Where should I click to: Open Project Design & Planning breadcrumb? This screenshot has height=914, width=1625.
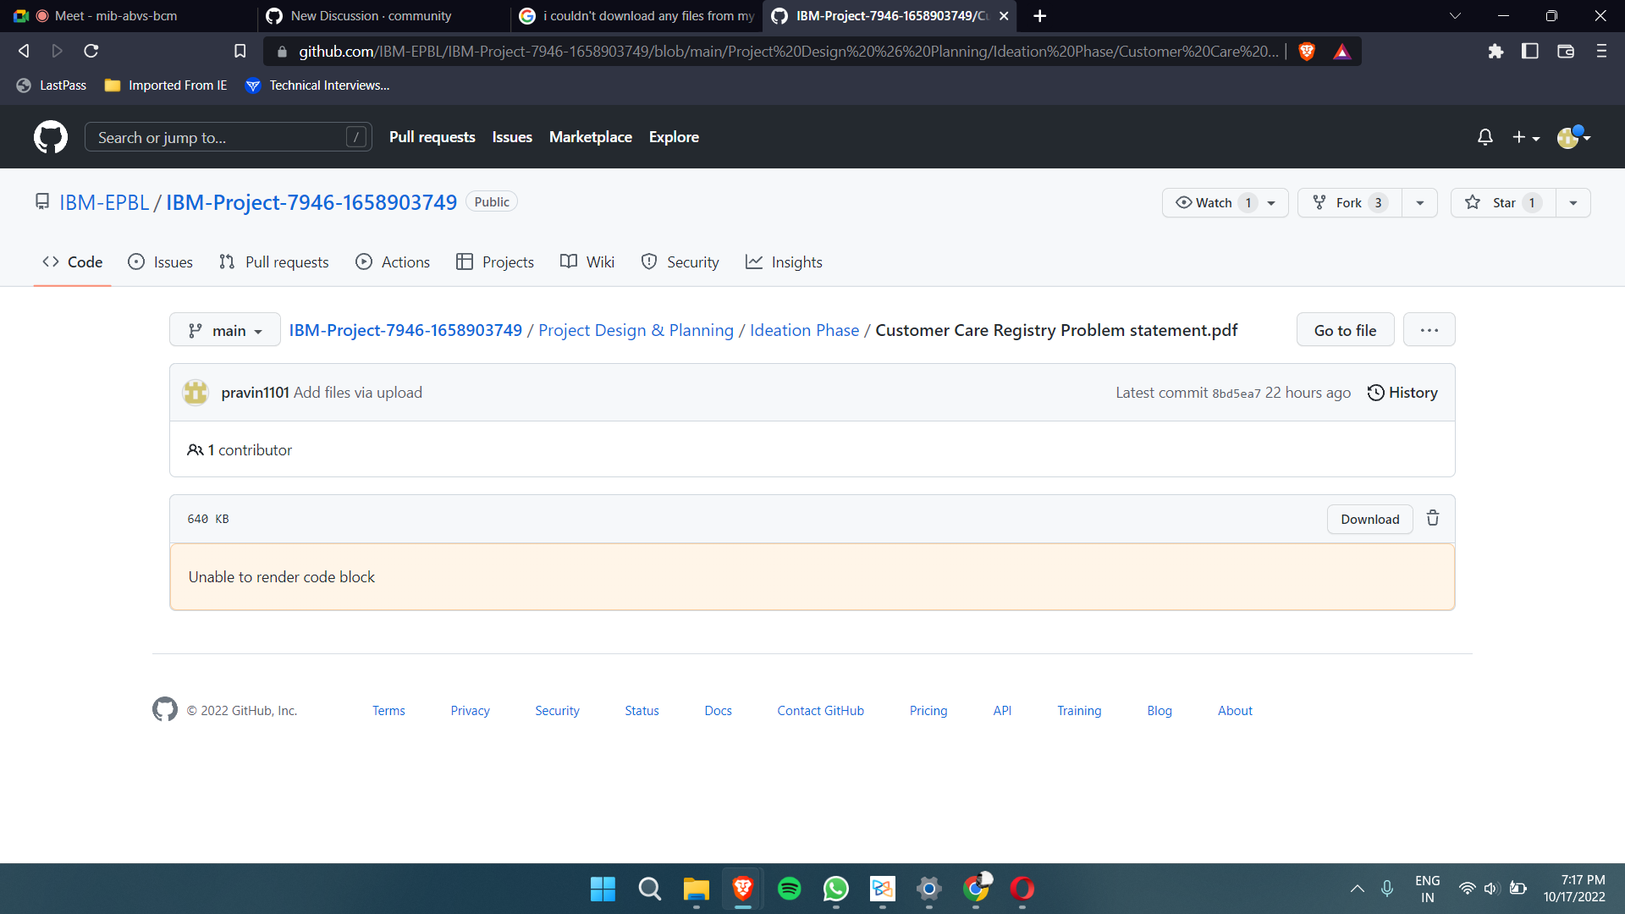(636, 330)
